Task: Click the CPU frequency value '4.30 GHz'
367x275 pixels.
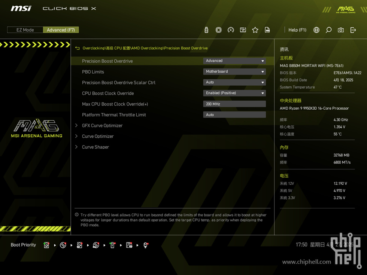Action: [341, 120]
